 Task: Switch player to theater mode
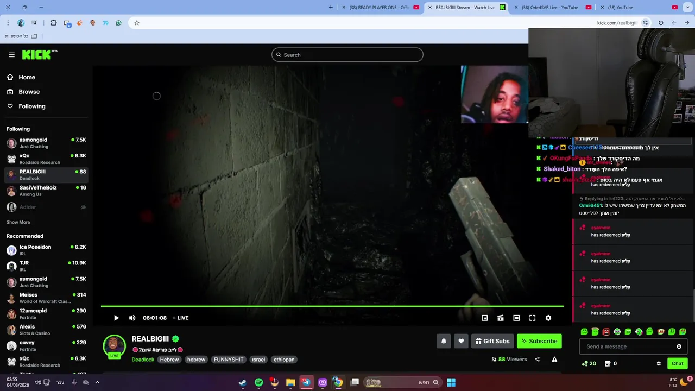(x=516, y=318)
